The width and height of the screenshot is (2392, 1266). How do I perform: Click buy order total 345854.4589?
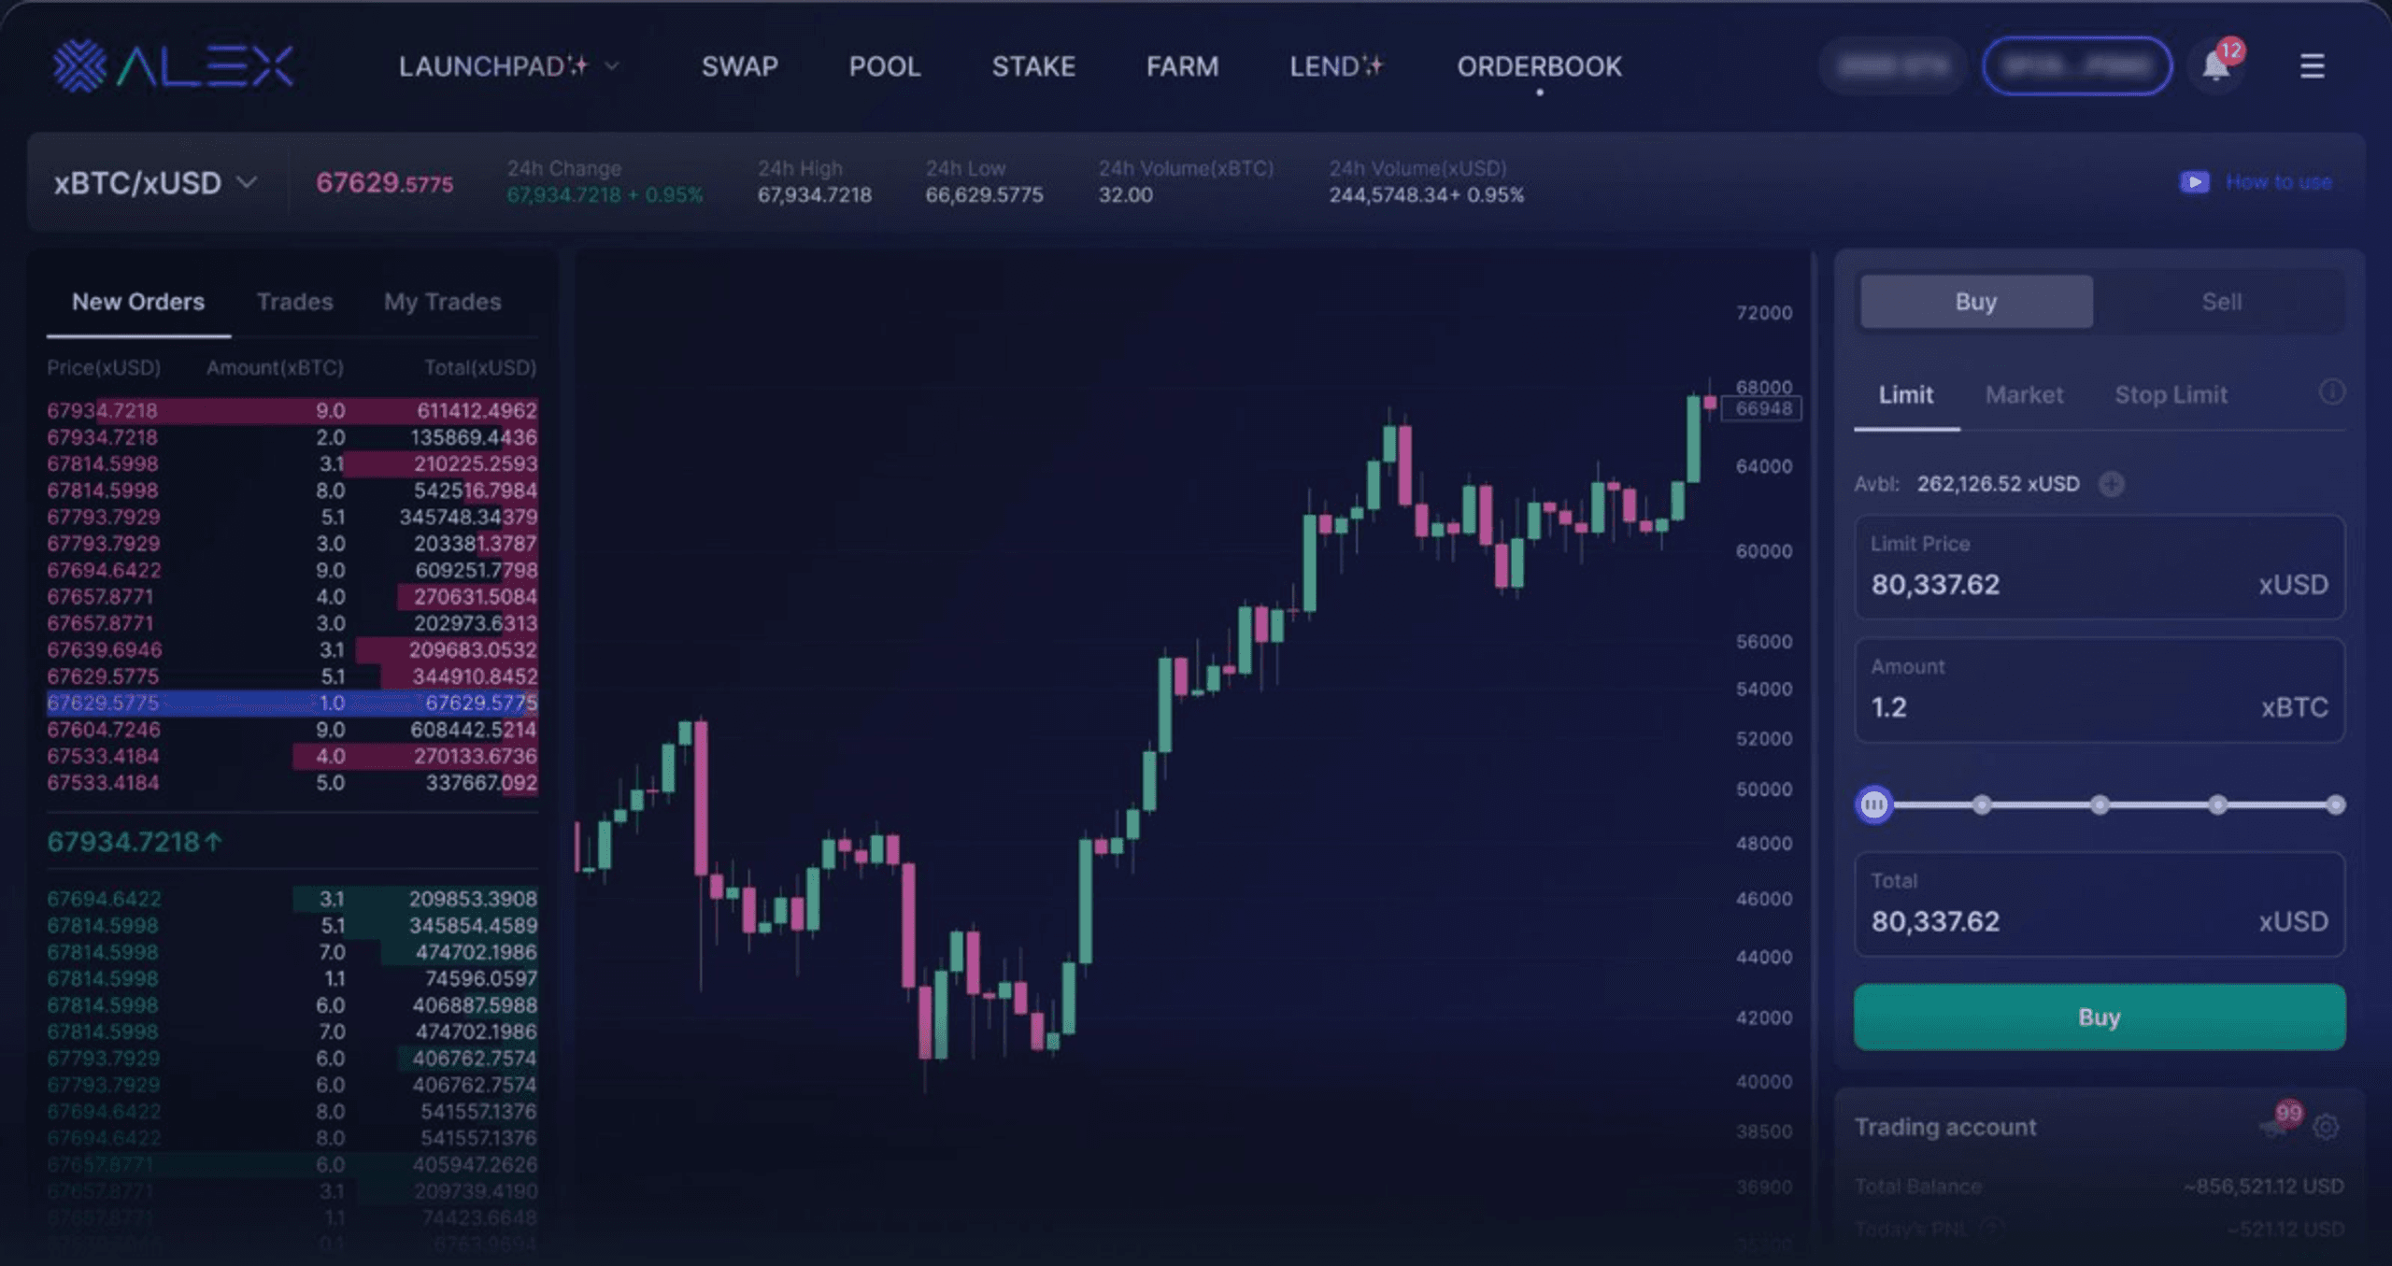point(473,926)
